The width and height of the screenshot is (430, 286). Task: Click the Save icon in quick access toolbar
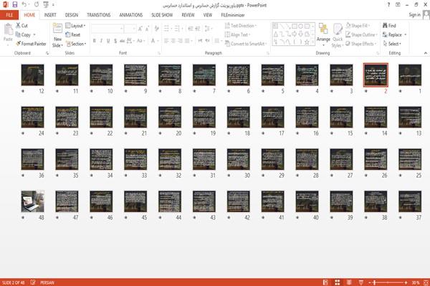click(15, 5)
